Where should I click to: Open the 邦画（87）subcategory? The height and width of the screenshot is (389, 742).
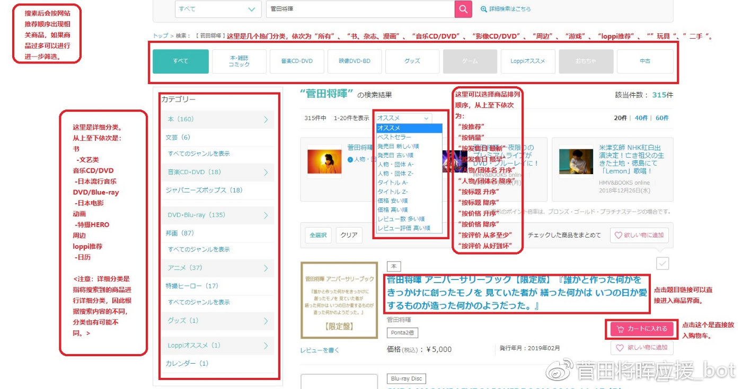click(180, 233)
